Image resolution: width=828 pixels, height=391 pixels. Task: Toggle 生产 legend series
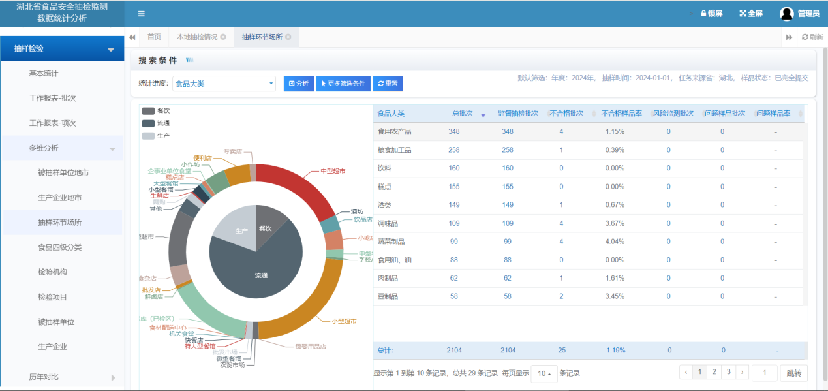point(155,136)
